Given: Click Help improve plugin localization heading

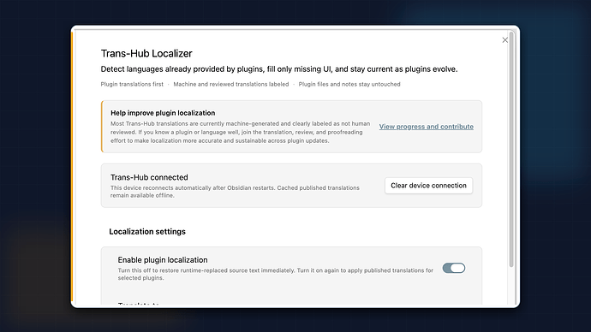Looking at the screenshot, I should [x=163, y=113].
